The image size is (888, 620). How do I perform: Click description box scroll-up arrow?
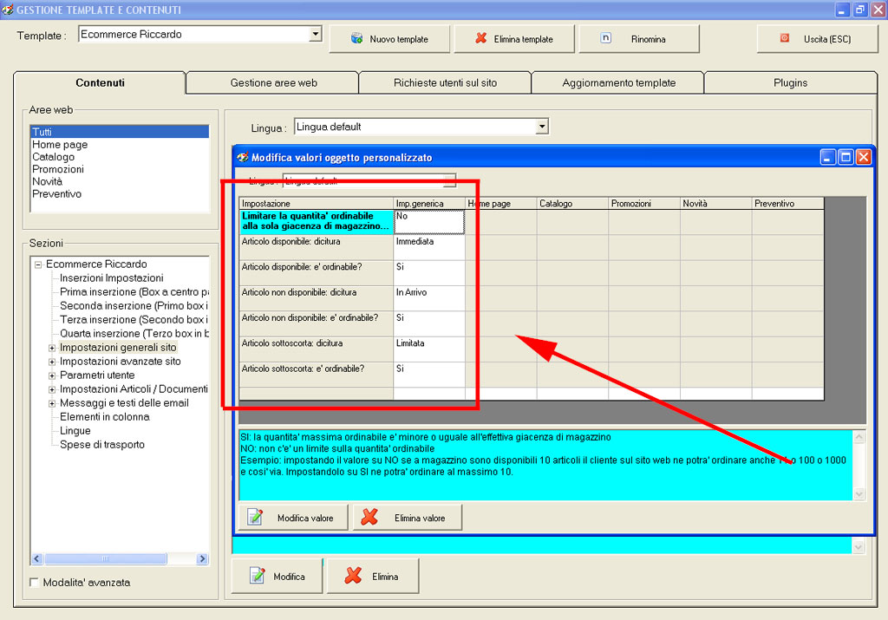pos(859,437)
